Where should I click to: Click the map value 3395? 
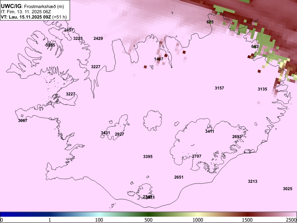(x=148, y=157)
